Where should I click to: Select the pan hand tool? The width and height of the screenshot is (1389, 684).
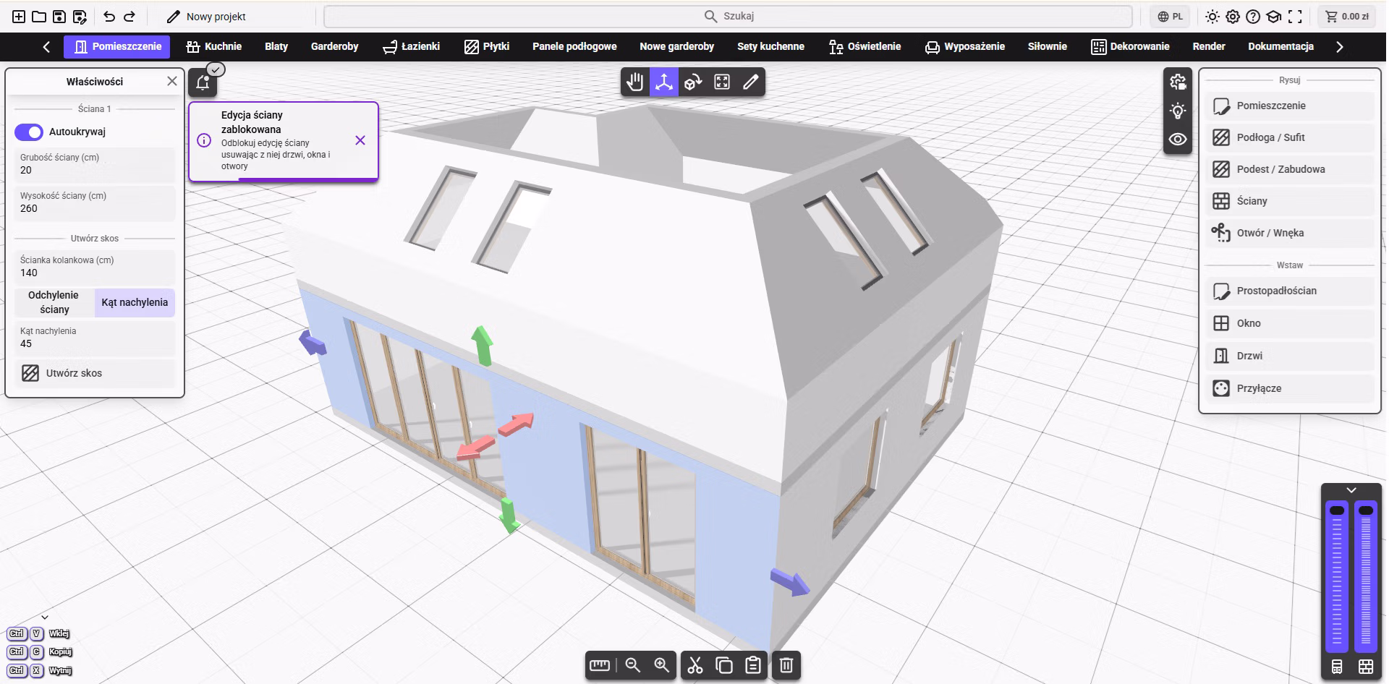click(x=635, y=82)
